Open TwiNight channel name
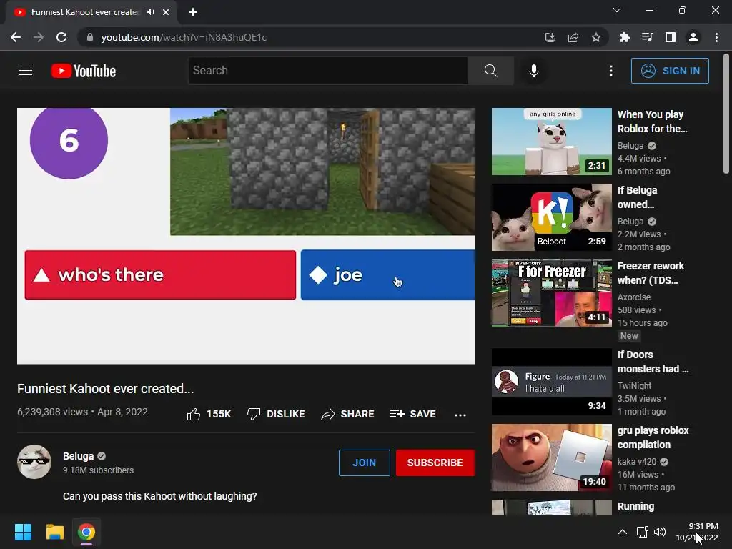The image size is (732, 549). coord(635,385)
